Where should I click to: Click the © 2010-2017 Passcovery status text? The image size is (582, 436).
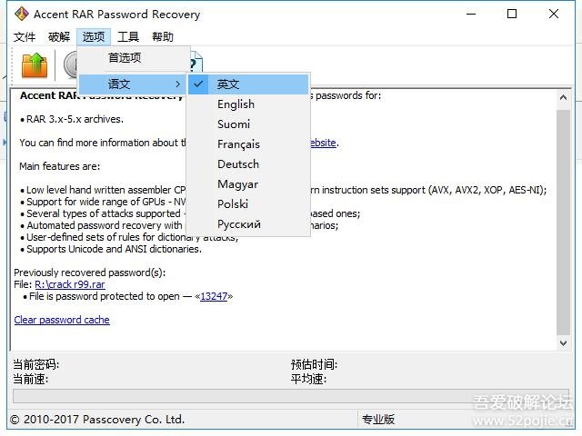point(97,420)
